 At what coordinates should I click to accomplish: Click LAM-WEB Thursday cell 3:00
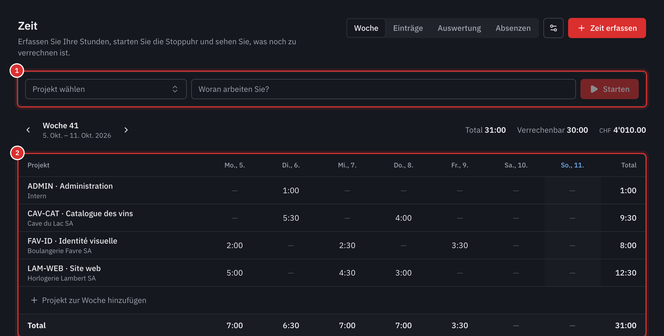[404, 273]
